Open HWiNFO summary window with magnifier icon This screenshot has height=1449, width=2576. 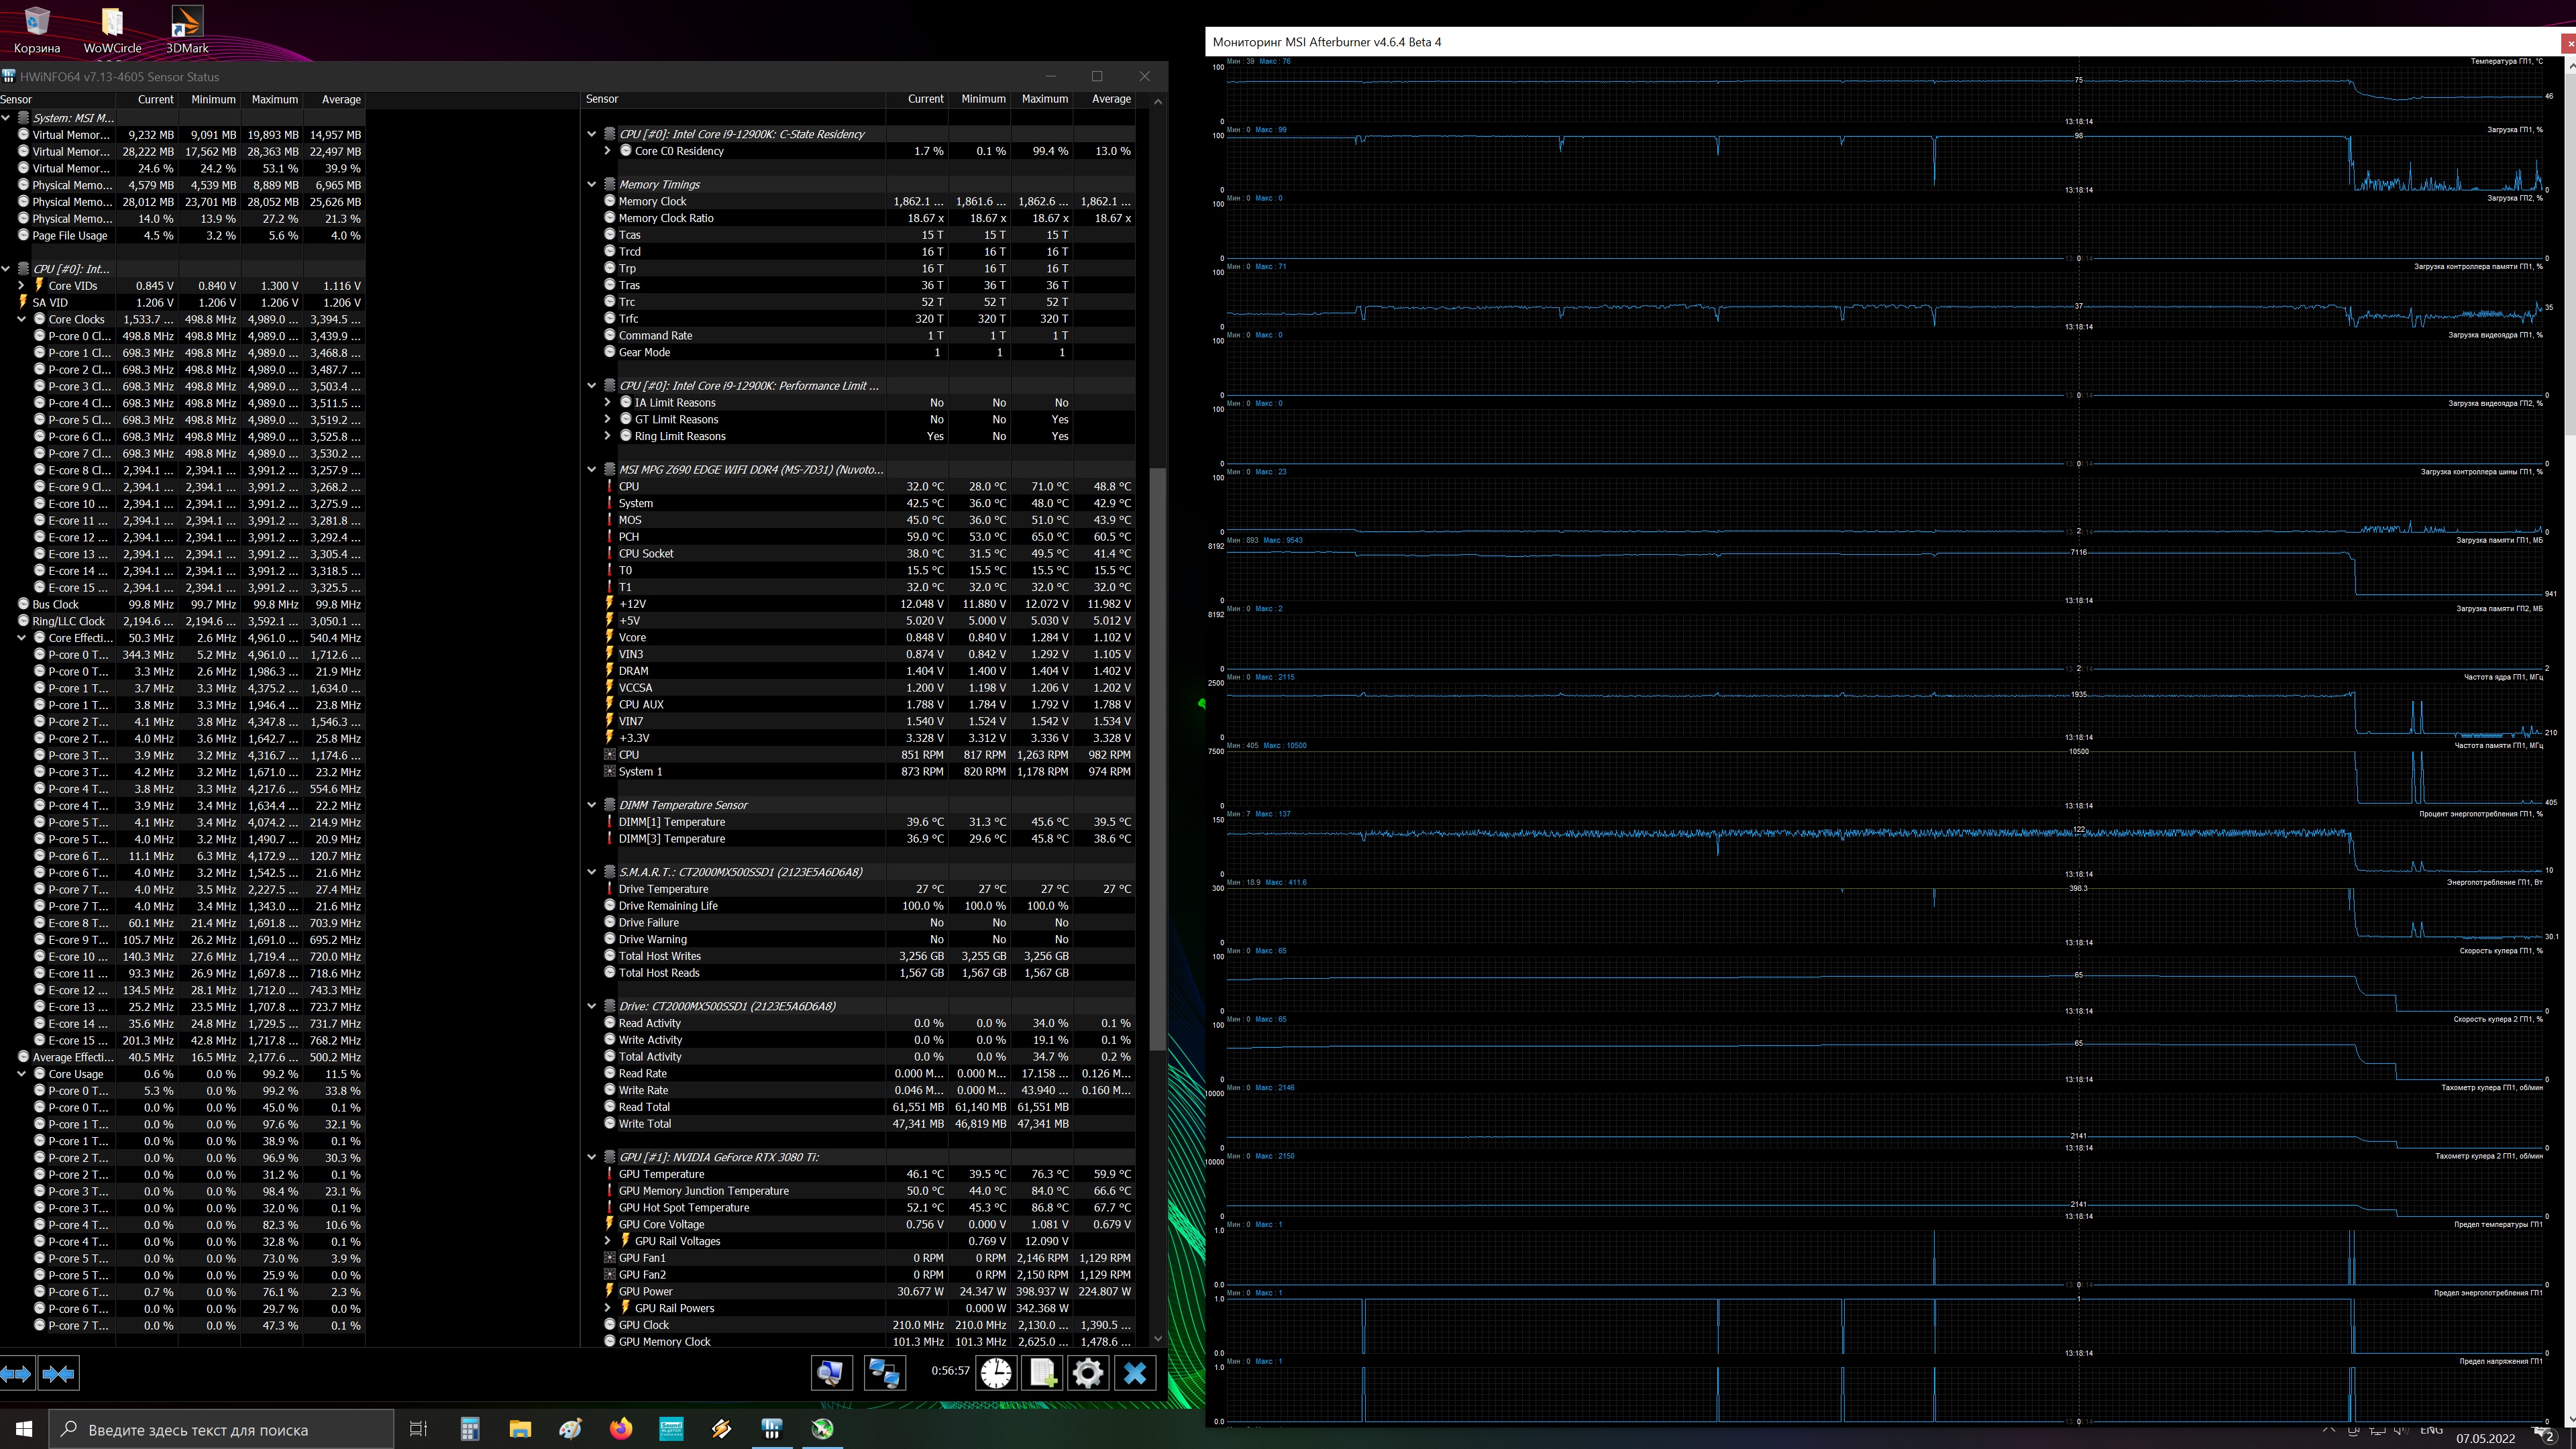click(x=831, y=1373)
